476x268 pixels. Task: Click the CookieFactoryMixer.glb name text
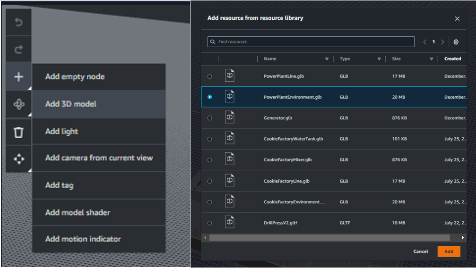click(287, 160)
